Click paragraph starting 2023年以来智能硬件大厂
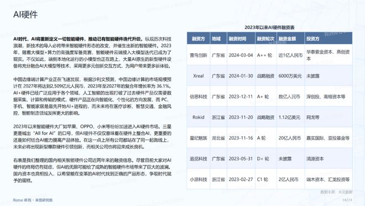The height and width of the screenshot is (206, 365). pyautogui.click(x=92, y=137)
